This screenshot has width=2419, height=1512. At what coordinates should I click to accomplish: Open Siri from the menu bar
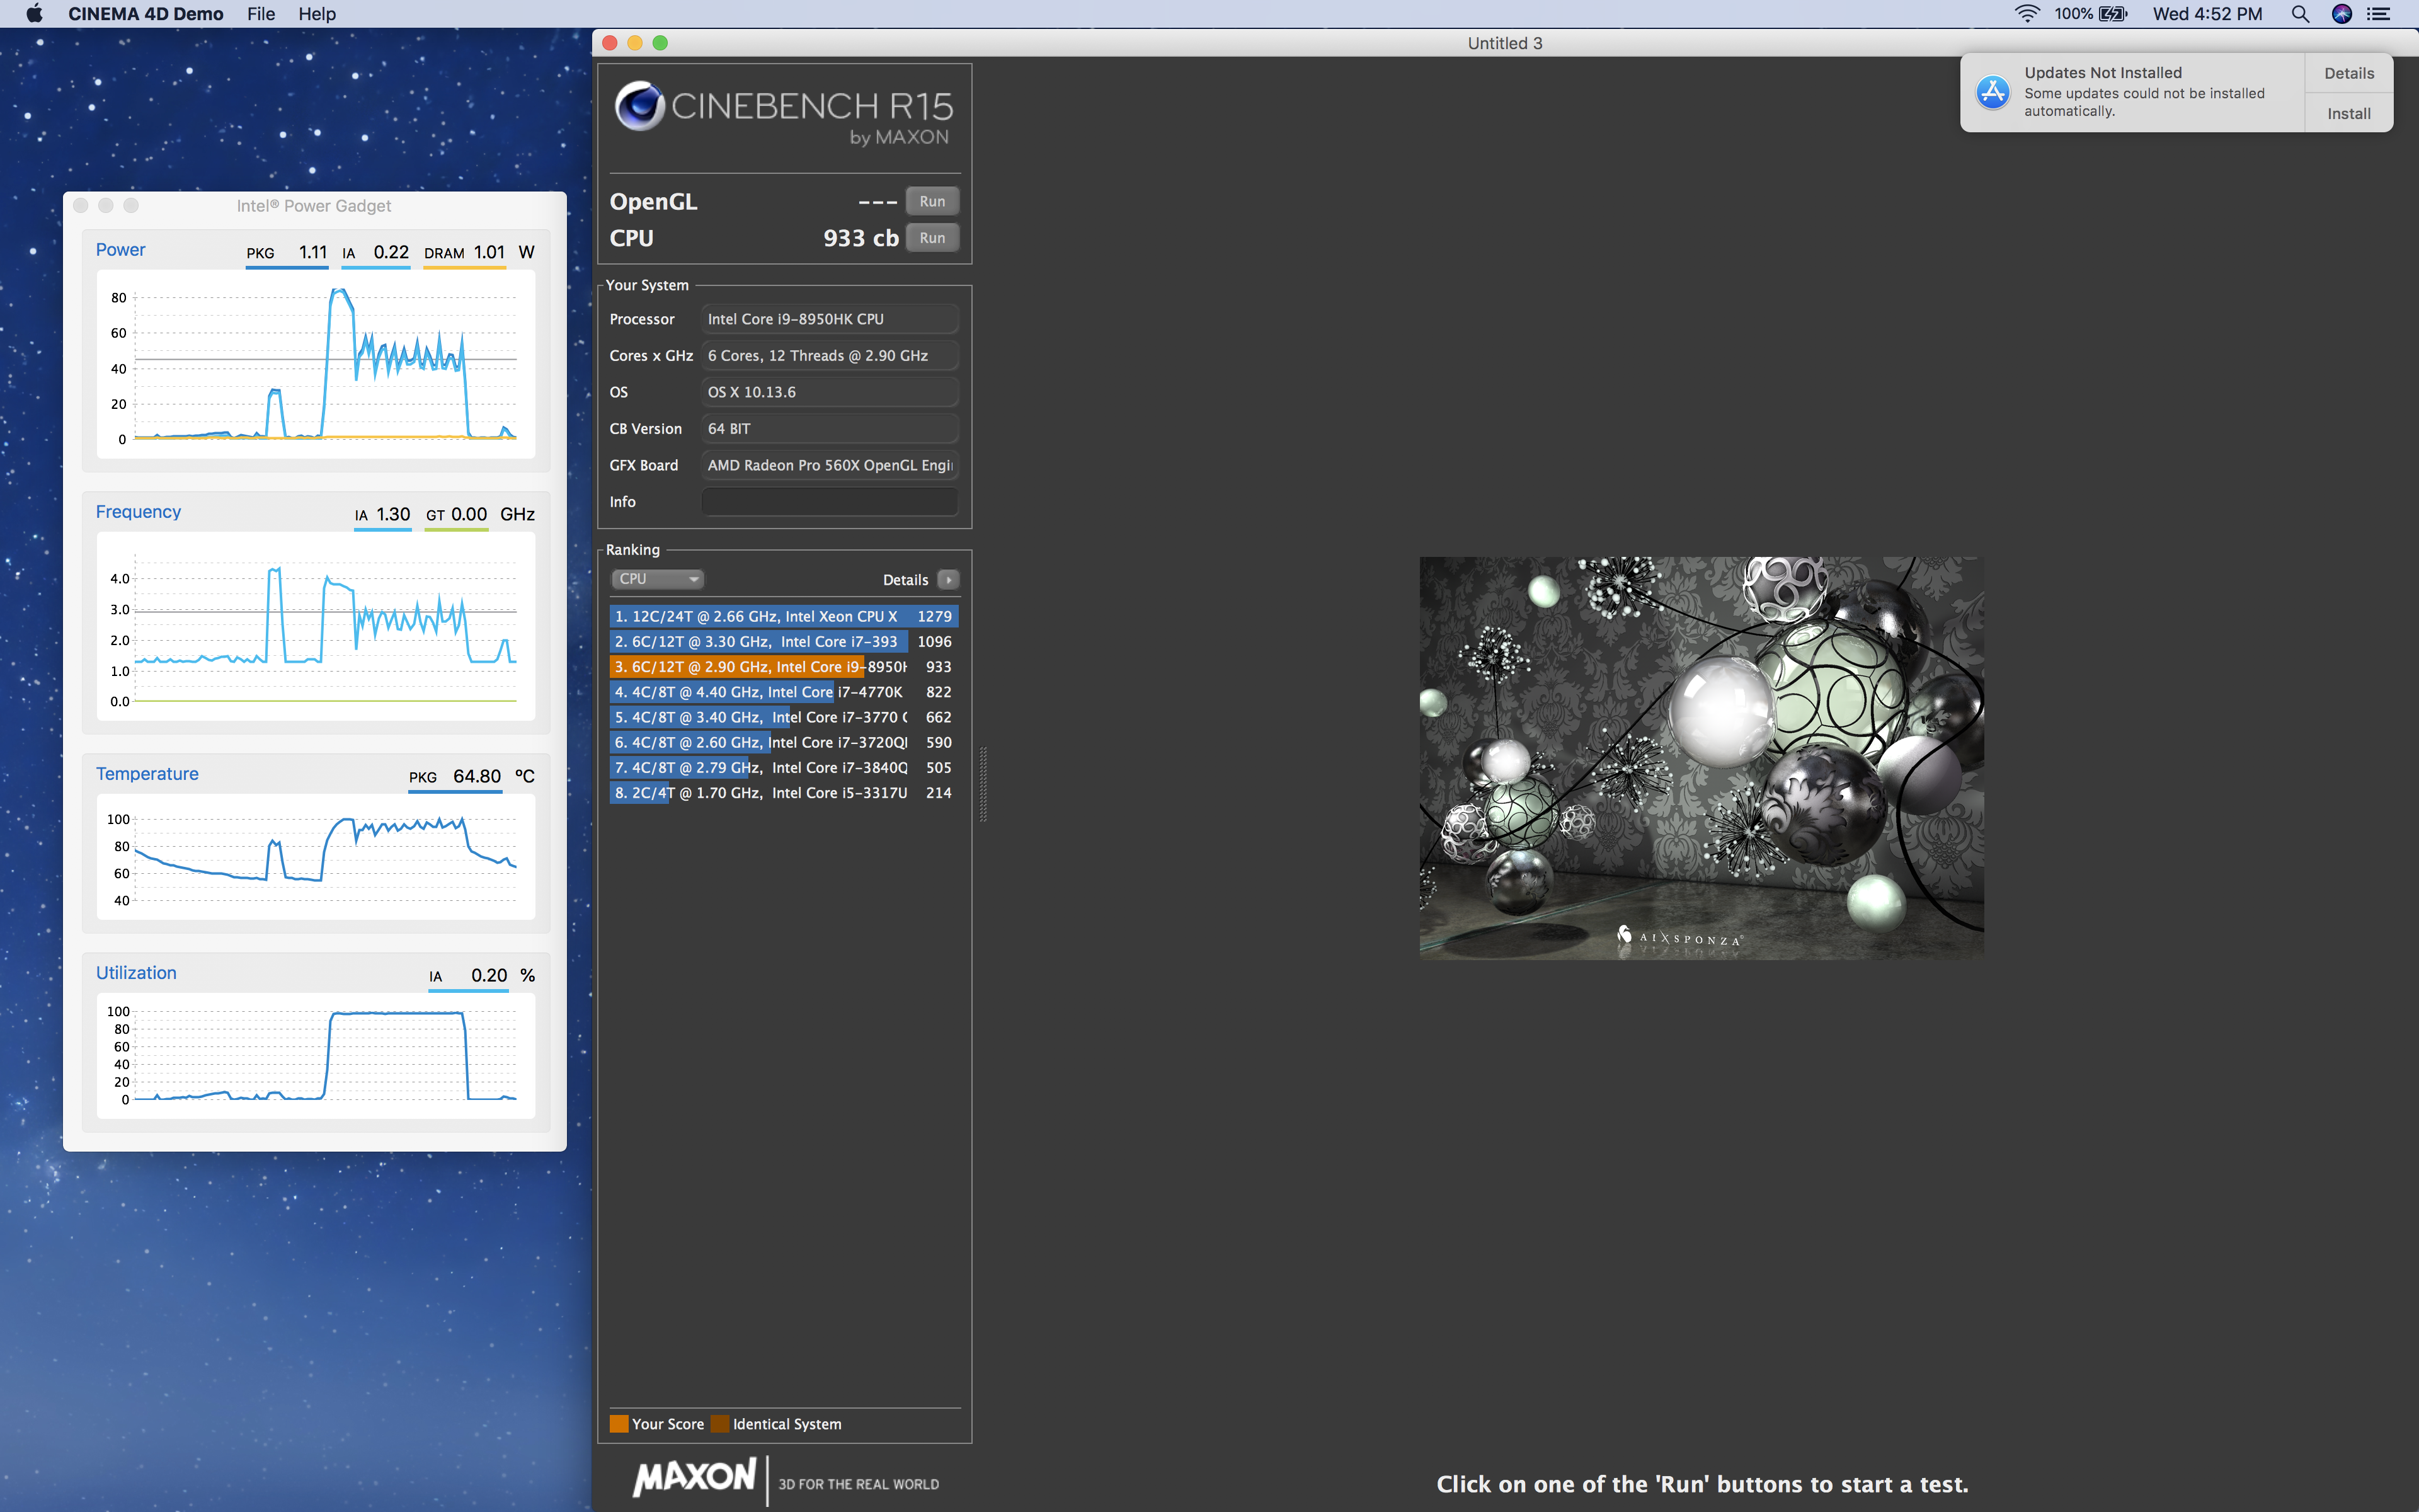coord(2341,14)
